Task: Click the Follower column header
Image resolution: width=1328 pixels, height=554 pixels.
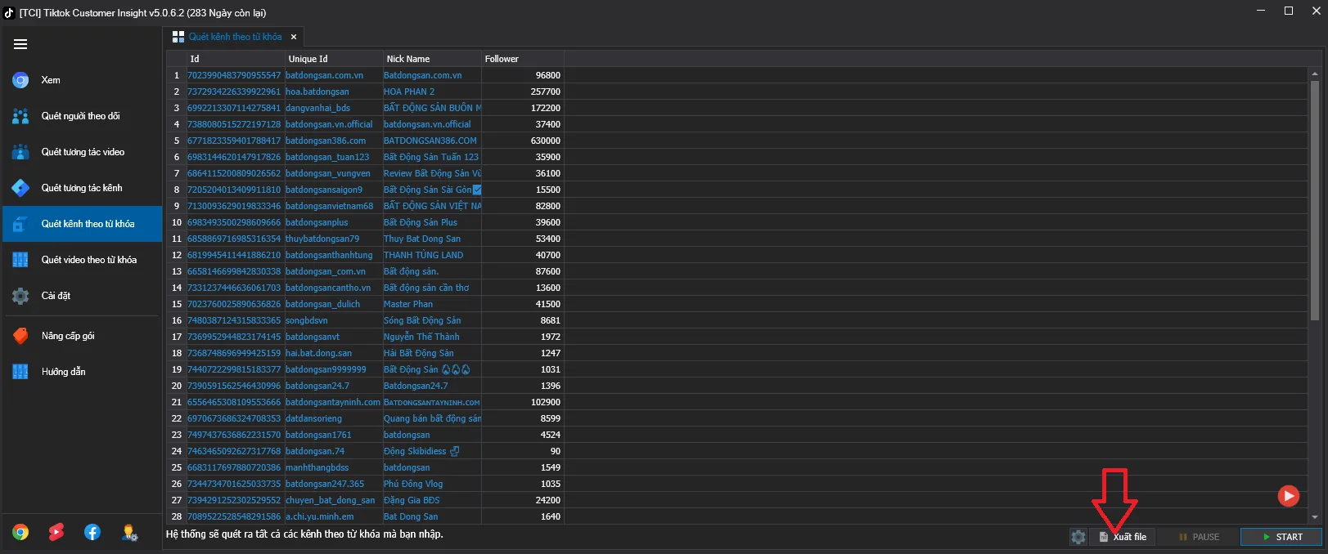Action: pos(522,59)
